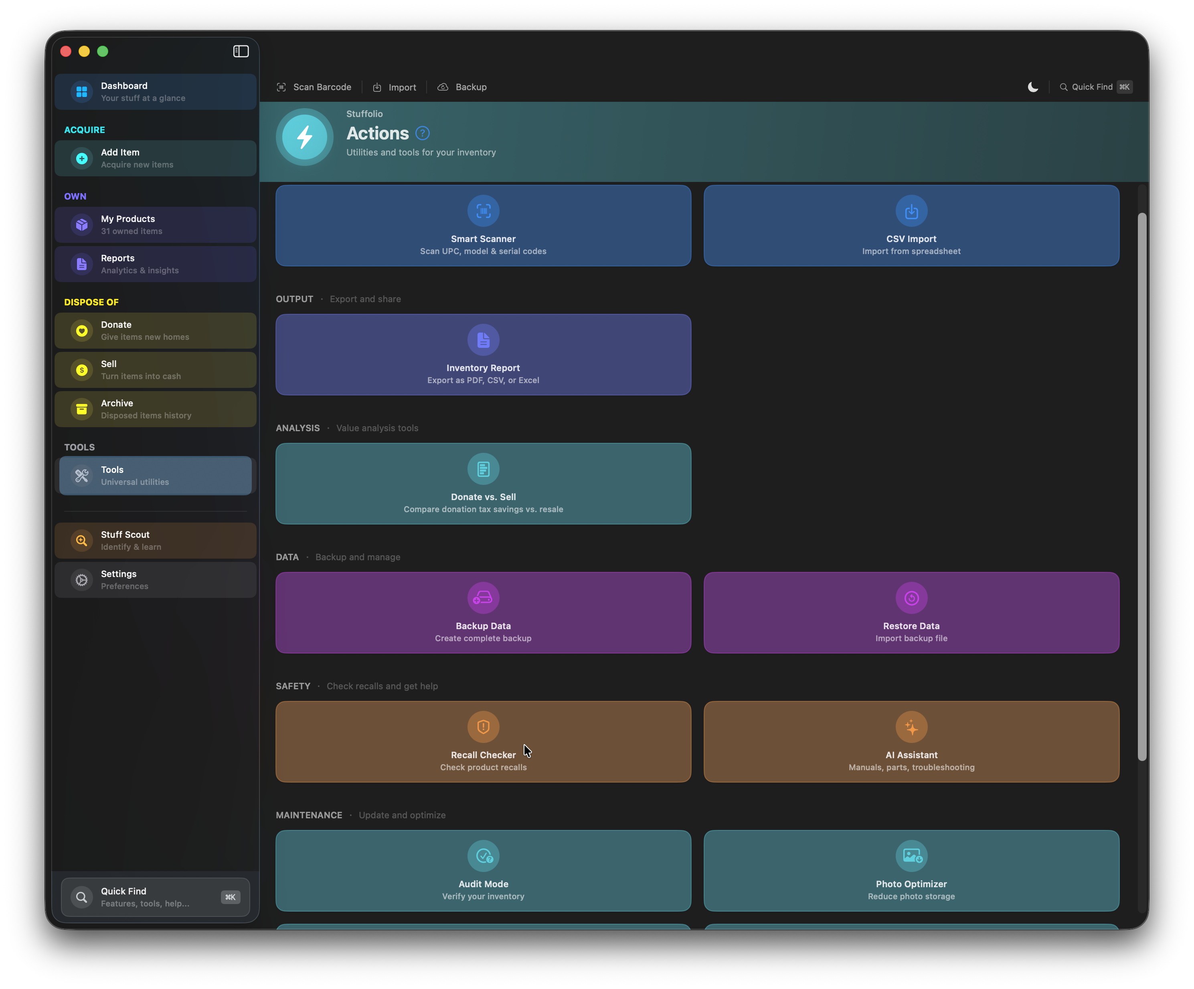This screenshot has width=1194, height=989.
Task: Collapse the sidebar with the panel toggle
Action: click(x=241, y=51)
